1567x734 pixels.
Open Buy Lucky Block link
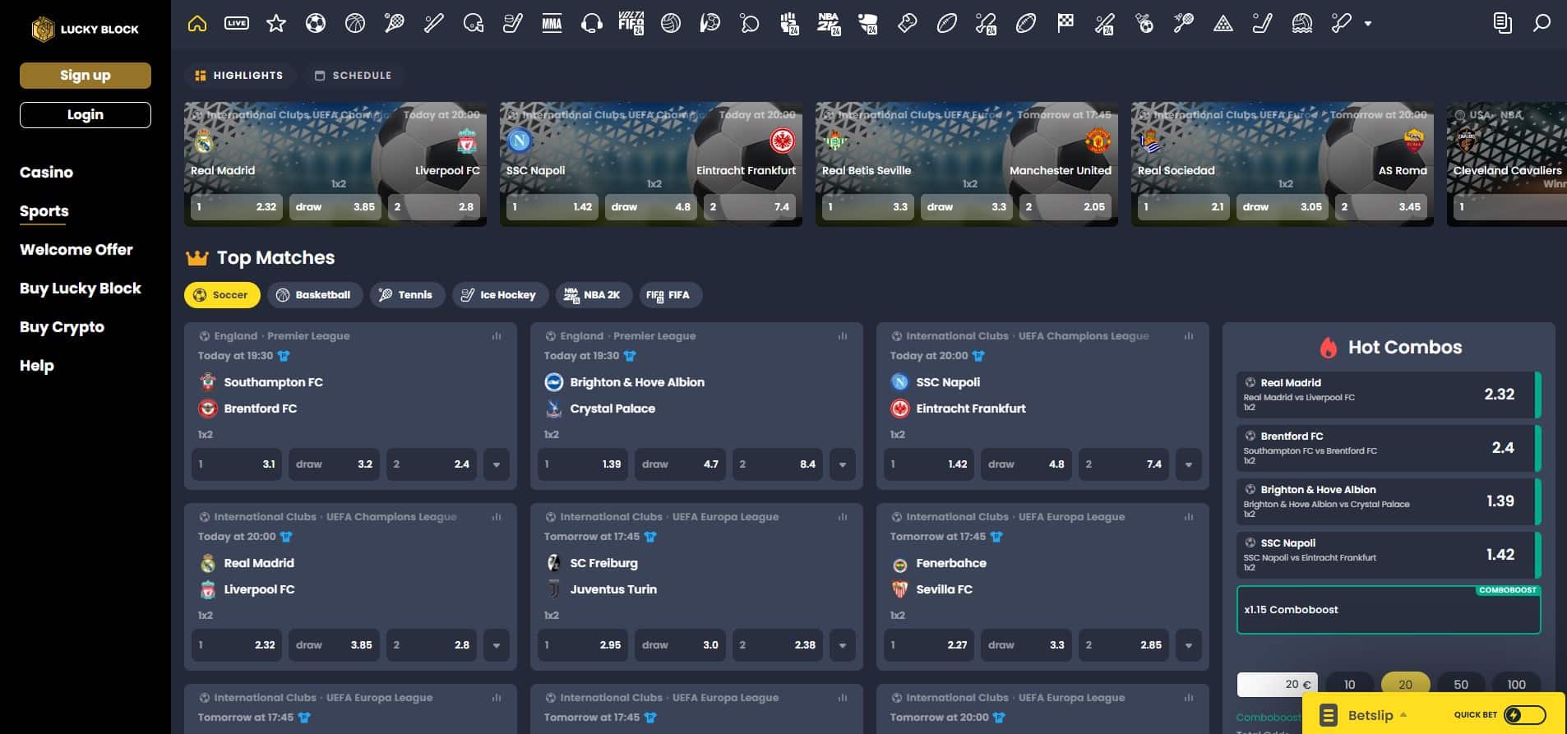coord(81,288)
